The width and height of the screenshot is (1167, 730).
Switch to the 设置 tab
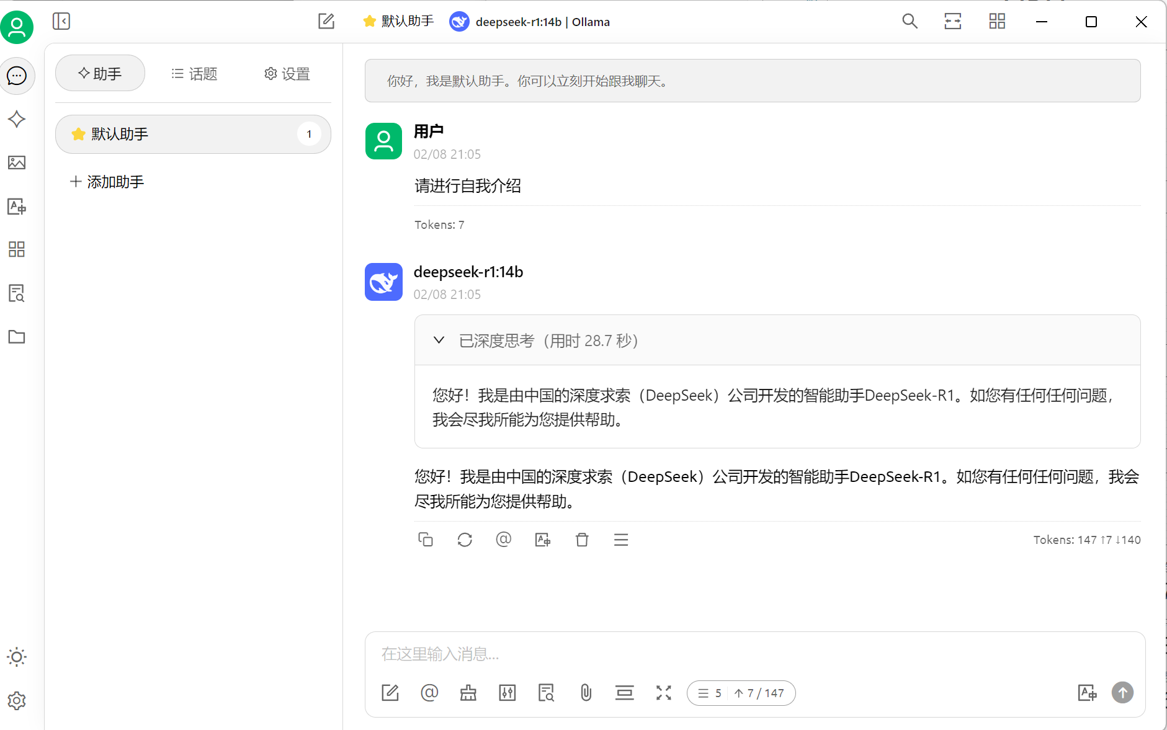tap(287, 73)
